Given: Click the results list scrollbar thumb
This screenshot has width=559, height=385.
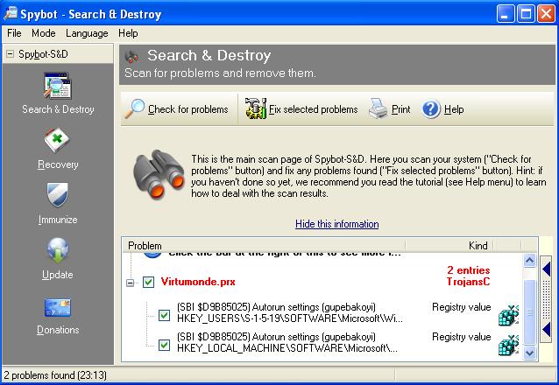Looking at the screenshot, I should tap(530, 312).
